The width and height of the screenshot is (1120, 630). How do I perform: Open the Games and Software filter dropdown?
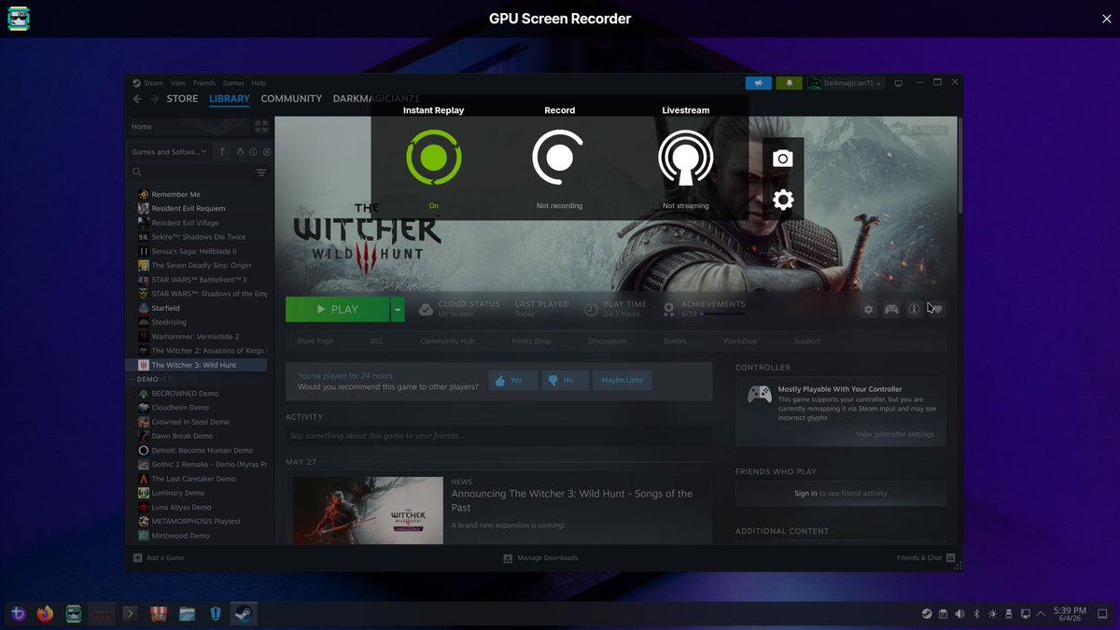[x=169, y=151]
